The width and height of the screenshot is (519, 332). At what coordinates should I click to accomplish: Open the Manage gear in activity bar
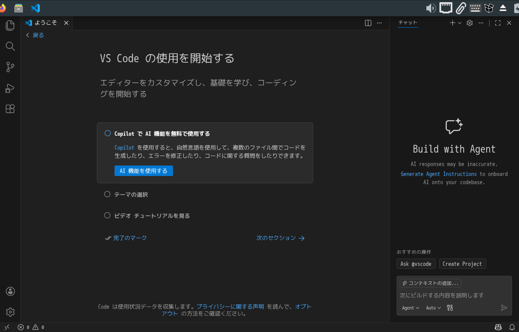[10, 312]
